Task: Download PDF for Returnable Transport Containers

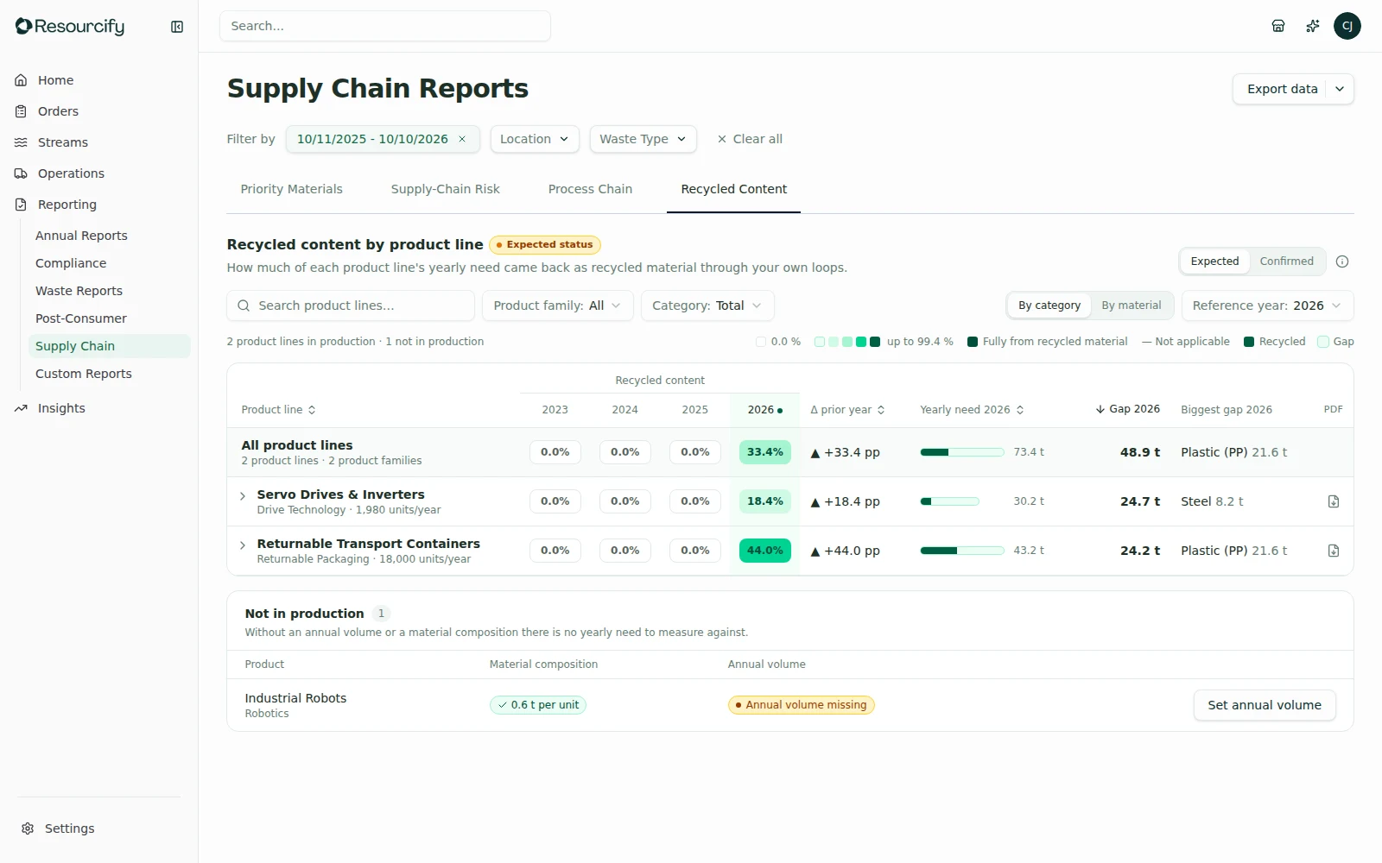Action: tap(1334, 551)
